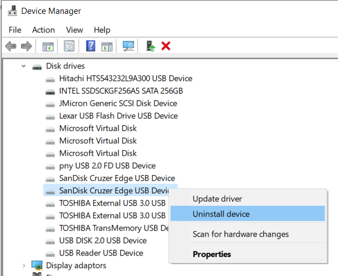Viewport: 338px width, 276px height.
Task: Select Hitachi HTS543232L9A300 USB Device
Action: (x=126, y=79)
